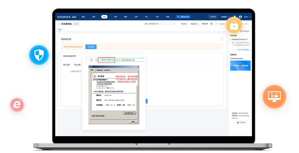
Task: Click the magnifier icon in the search box
Action: pyautogui.click(x=175, y=24)
